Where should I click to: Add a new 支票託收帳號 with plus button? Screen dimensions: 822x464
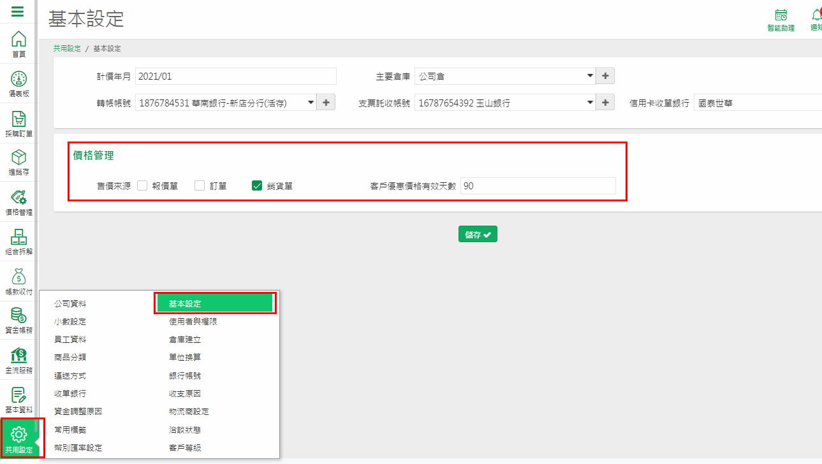click(605, 102)
